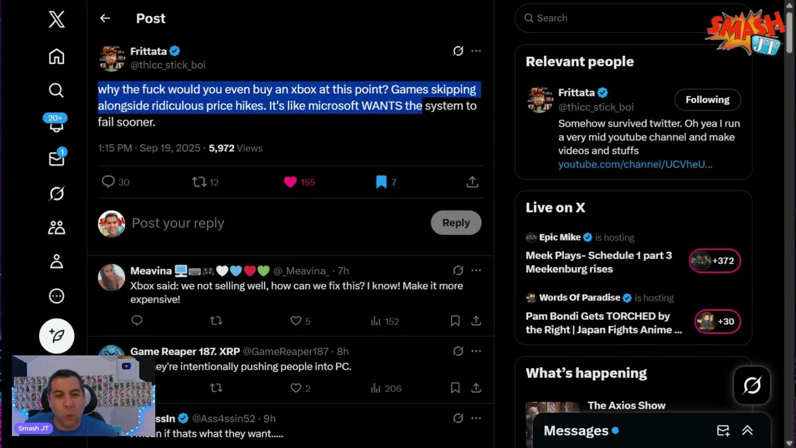
Task: Toggle bookmark on Frittata's post
Action: (381, 182)
